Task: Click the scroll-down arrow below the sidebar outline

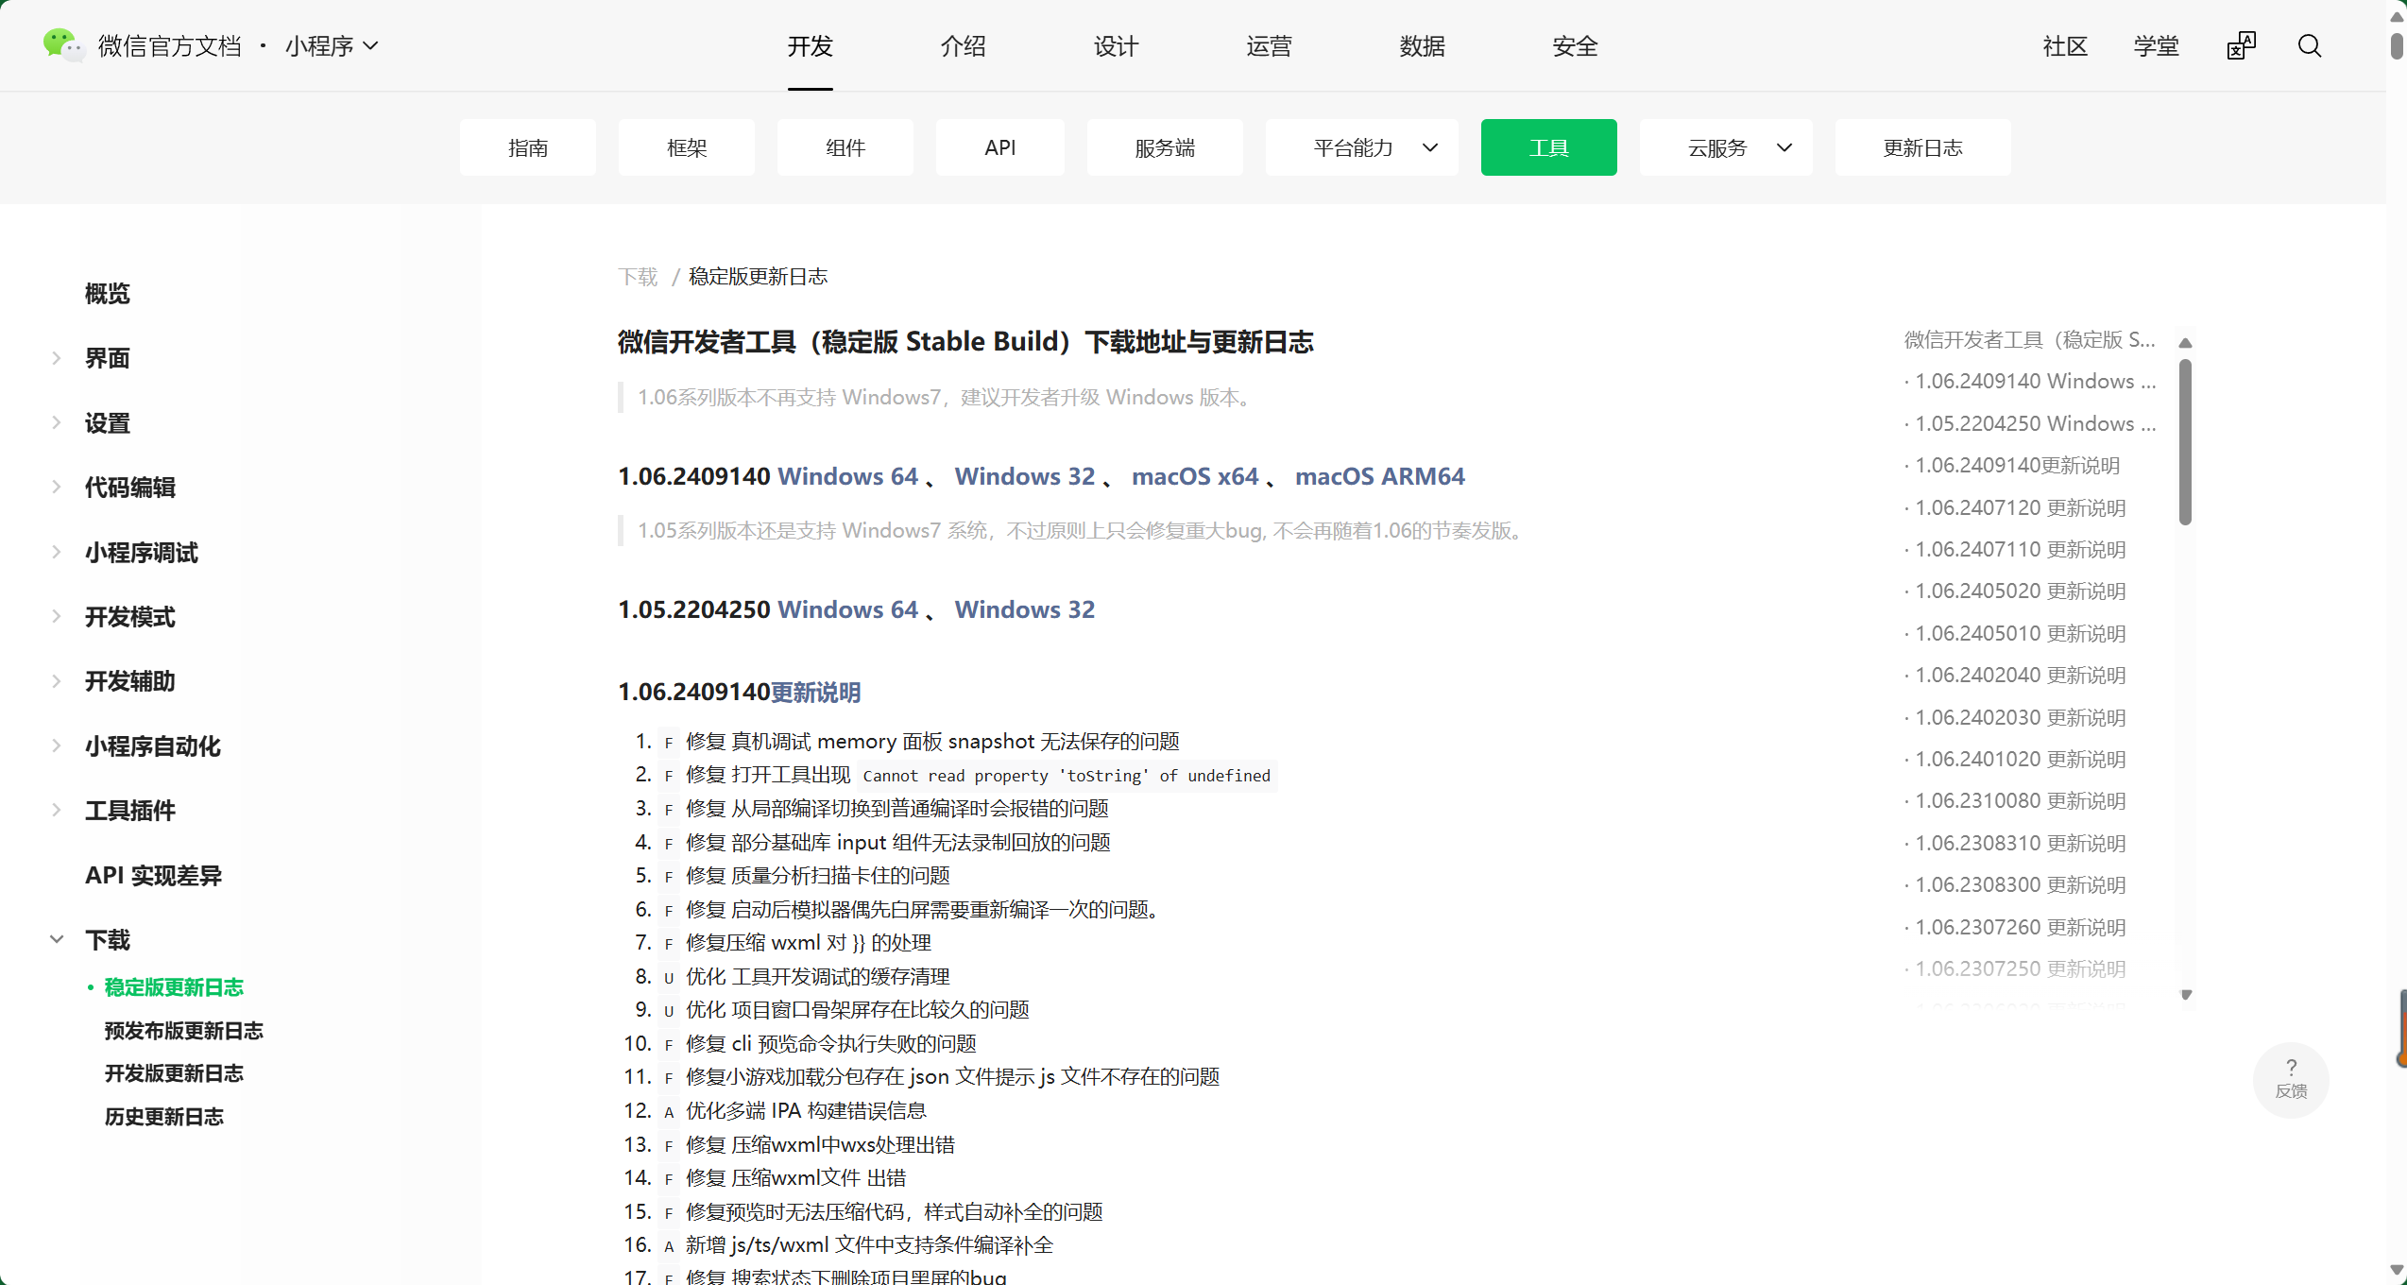Action: click(2186, 995)
